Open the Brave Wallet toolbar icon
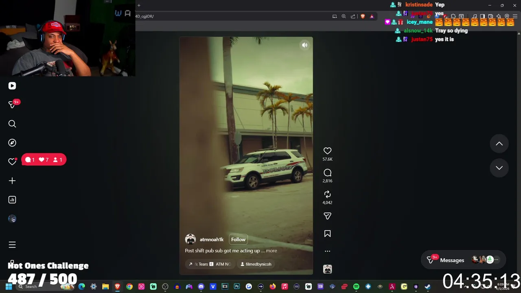Image resolution: width=521 pixels, height=293 pixels. click(x=490, y=16)
